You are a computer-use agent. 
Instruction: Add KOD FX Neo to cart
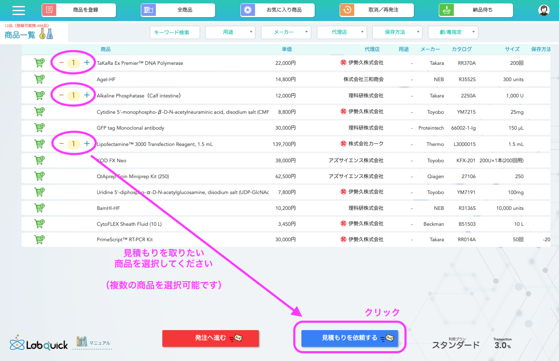tap(39, 160)
